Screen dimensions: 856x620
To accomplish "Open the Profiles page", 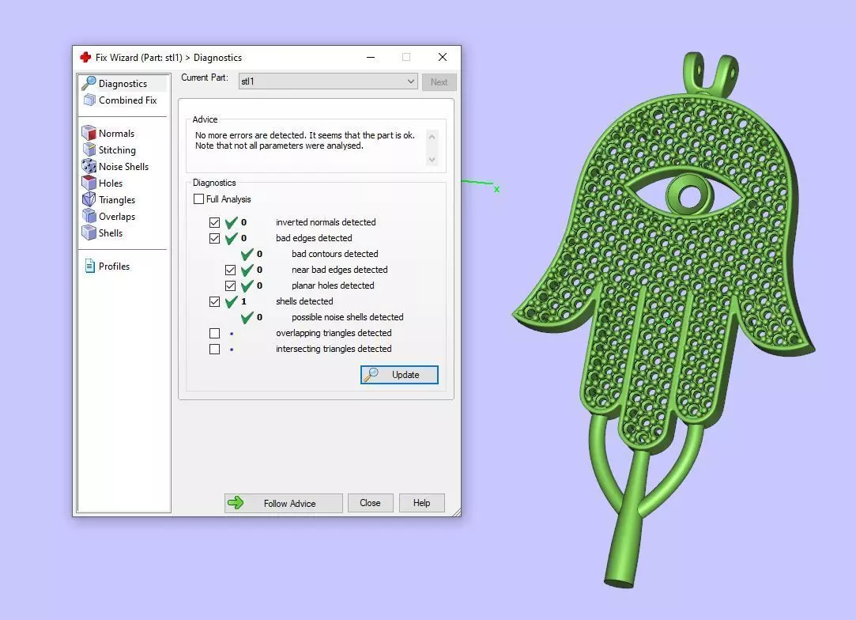I will pos(114,266).
